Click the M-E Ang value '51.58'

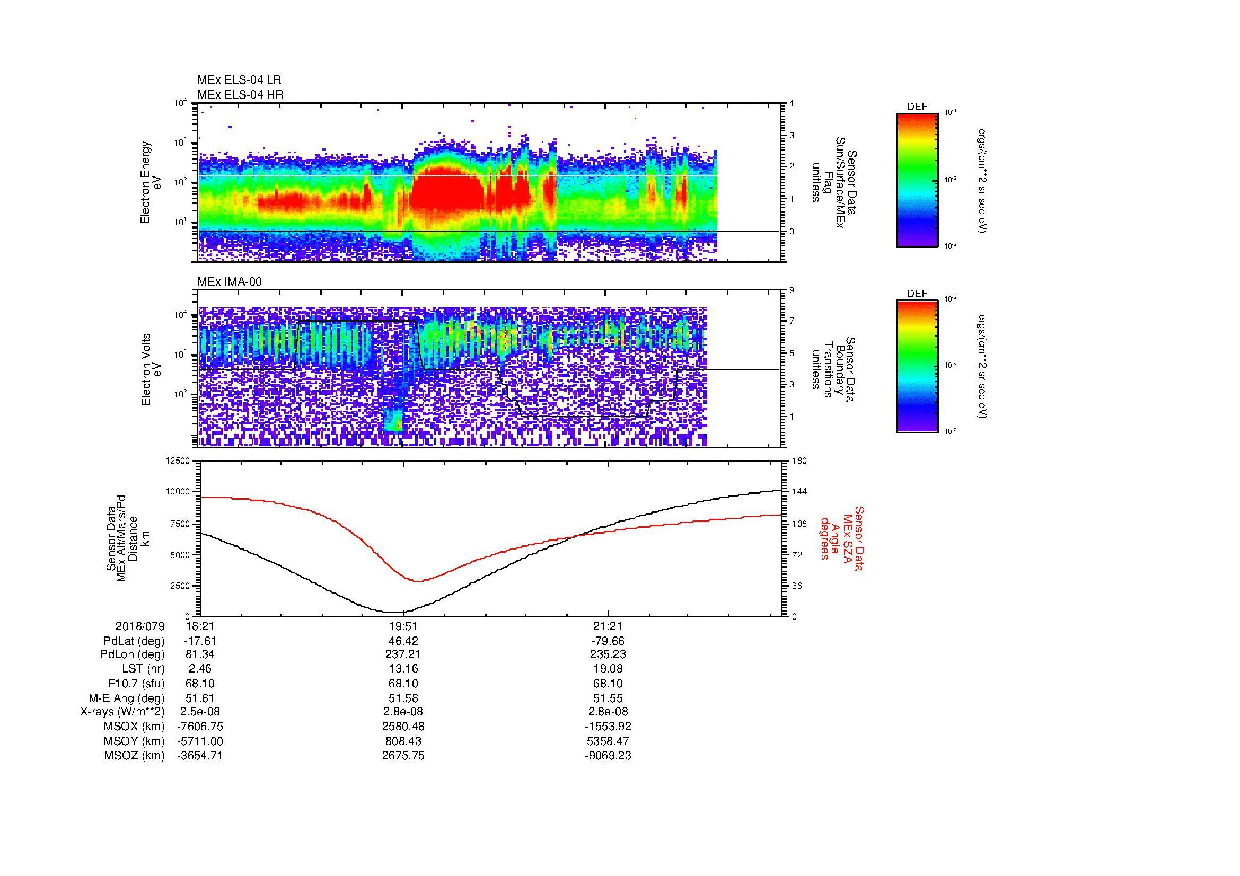[403, 698]
